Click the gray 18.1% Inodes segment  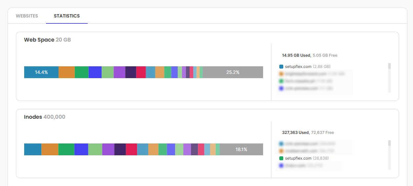[241, 149]
